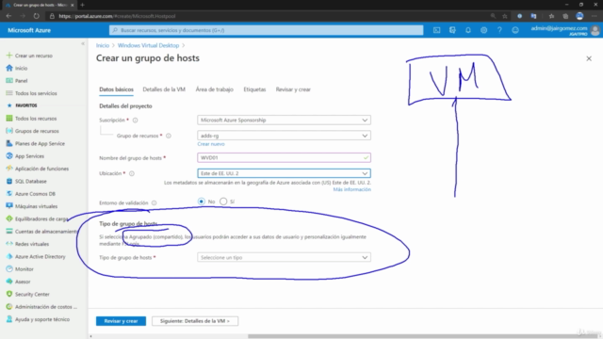Viewport: 603px width, 339px height.
Task: Click the Inicio home icon in sidebar
Action: pyautogui.click(x=9, y=68)
